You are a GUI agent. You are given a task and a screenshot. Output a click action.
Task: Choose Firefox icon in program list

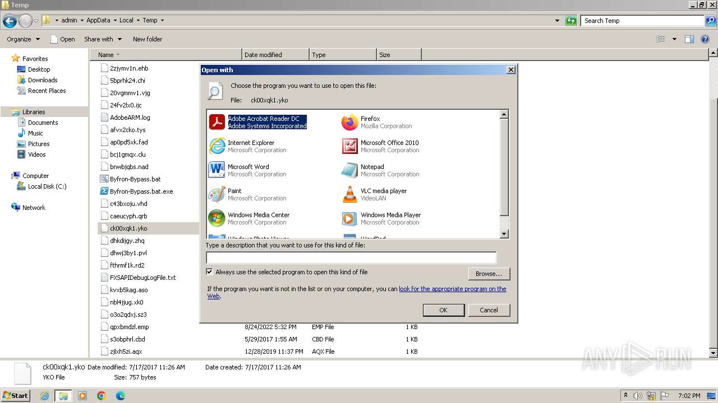coord(349,122)
